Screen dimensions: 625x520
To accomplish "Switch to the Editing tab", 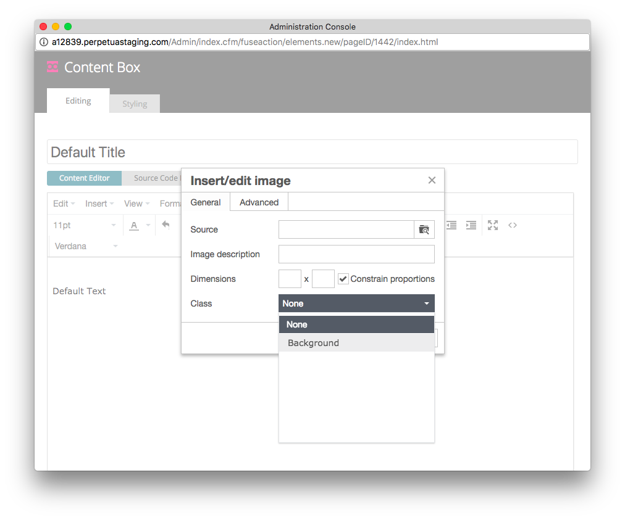I will 78,101.
